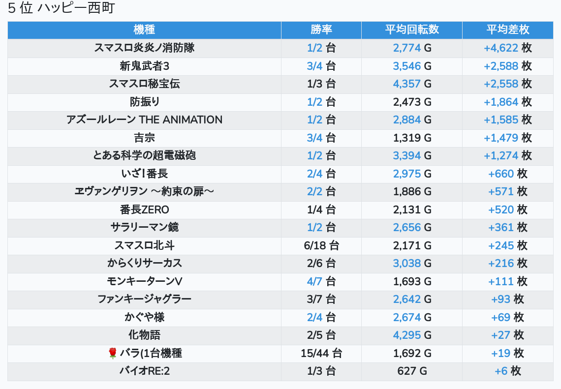Select the ファンキージャグラー machine name
This screenshot has height=389, width=561.
pos(144,299)
